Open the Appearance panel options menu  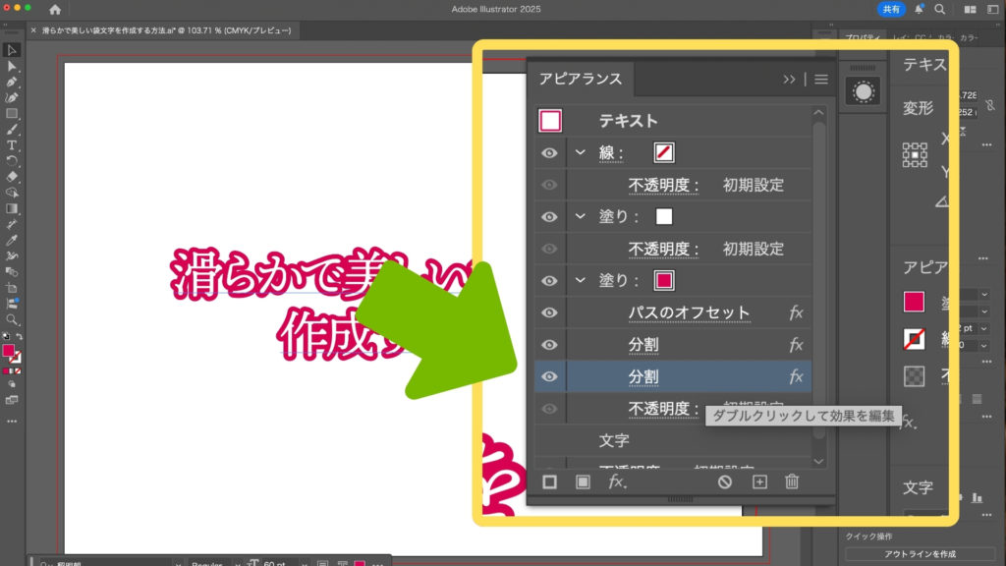point(821,80)
